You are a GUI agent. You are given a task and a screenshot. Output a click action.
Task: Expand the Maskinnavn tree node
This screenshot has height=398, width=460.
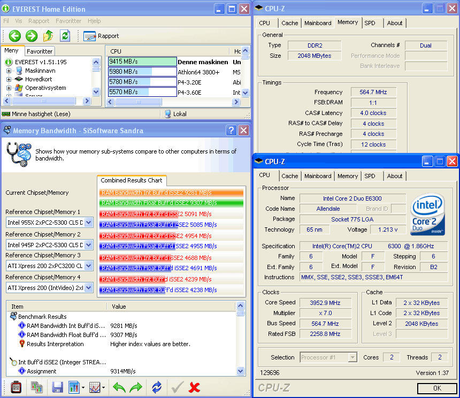pyautogui.click(x=9, y=71)
